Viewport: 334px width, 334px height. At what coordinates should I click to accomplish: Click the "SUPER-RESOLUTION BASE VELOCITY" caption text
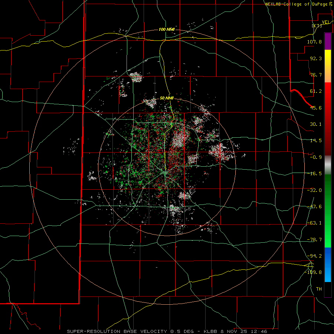point(117,331)
